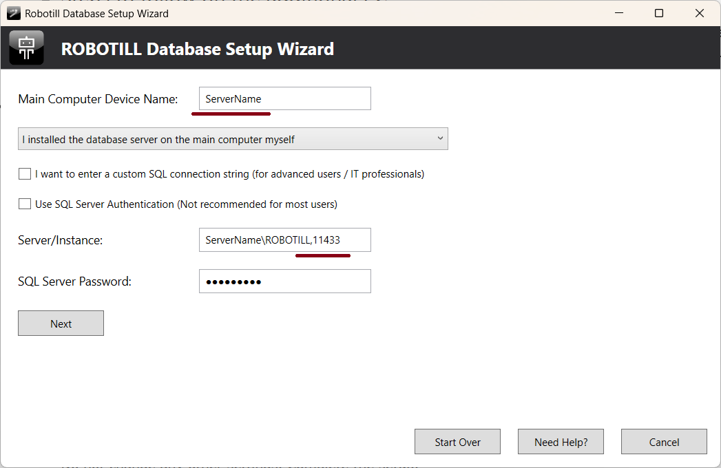Tick Use SQL Server Authentication checkbox
The width and height of the screenshot is (721, 468).
25,204
